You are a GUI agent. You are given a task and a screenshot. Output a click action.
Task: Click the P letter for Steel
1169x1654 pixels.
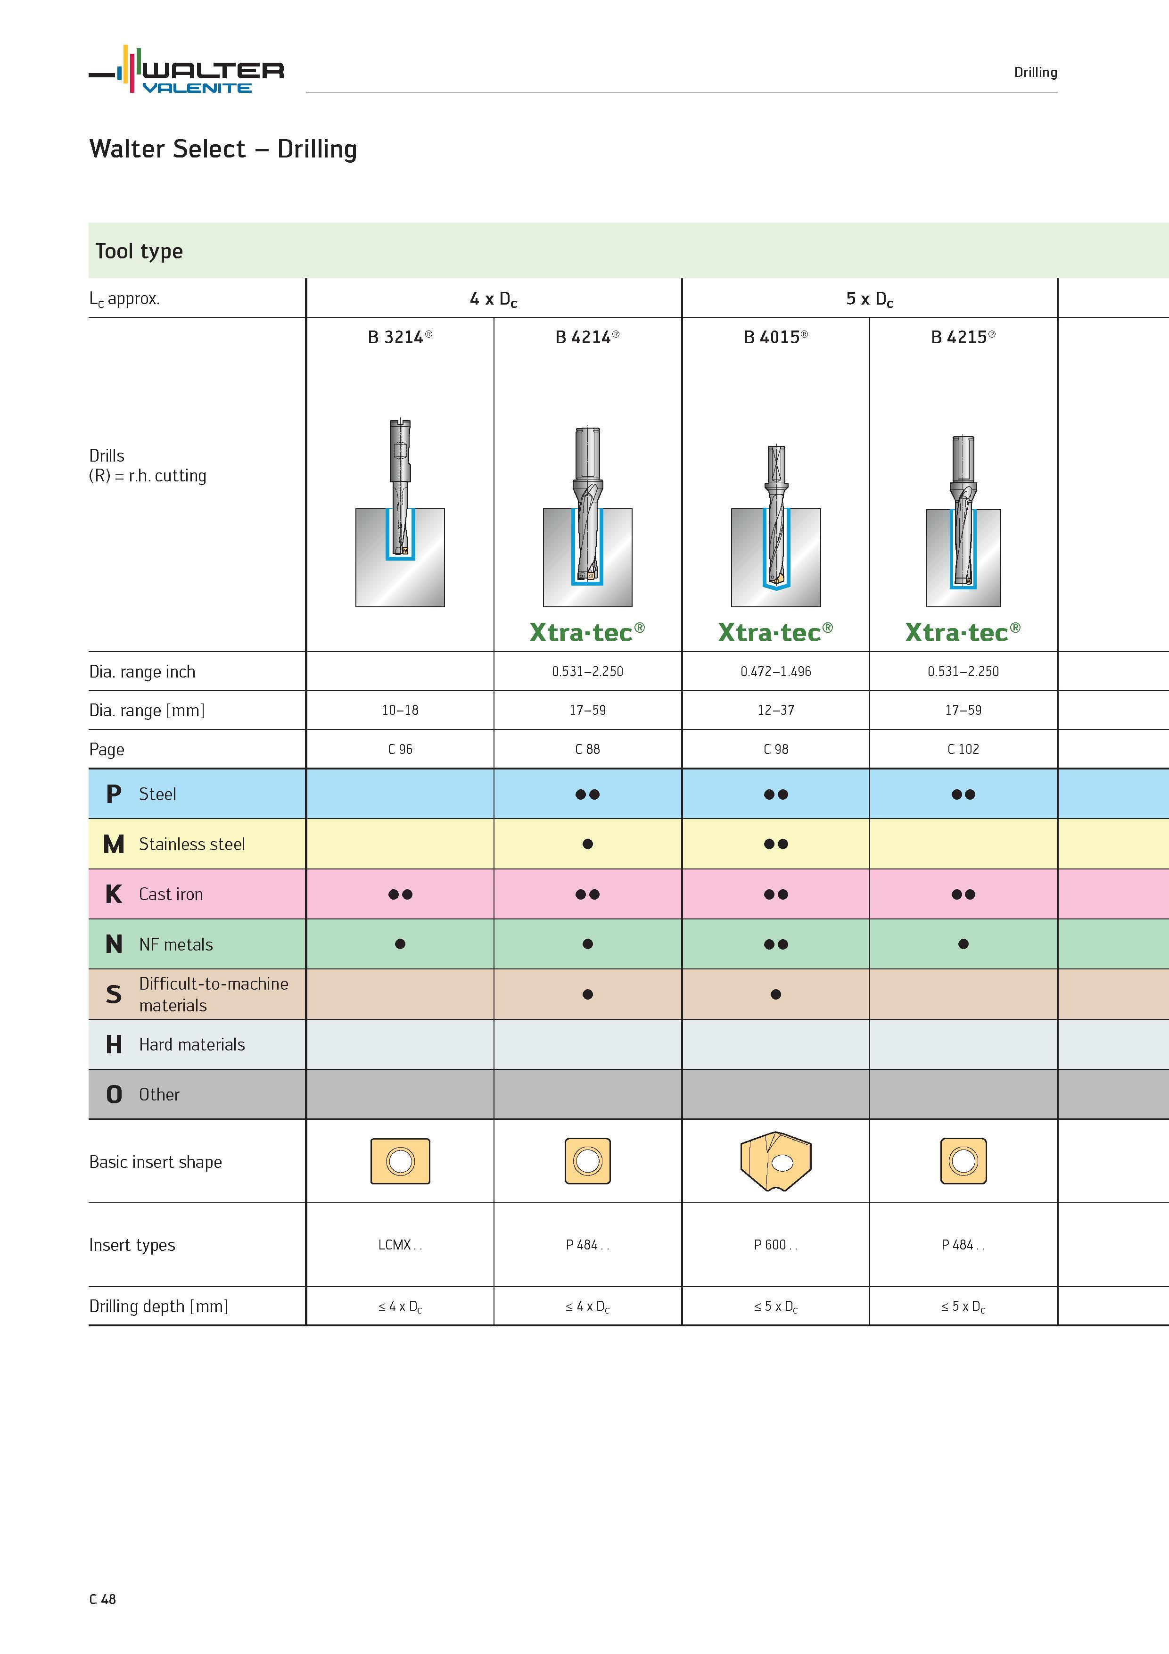[x=114, y=794]
